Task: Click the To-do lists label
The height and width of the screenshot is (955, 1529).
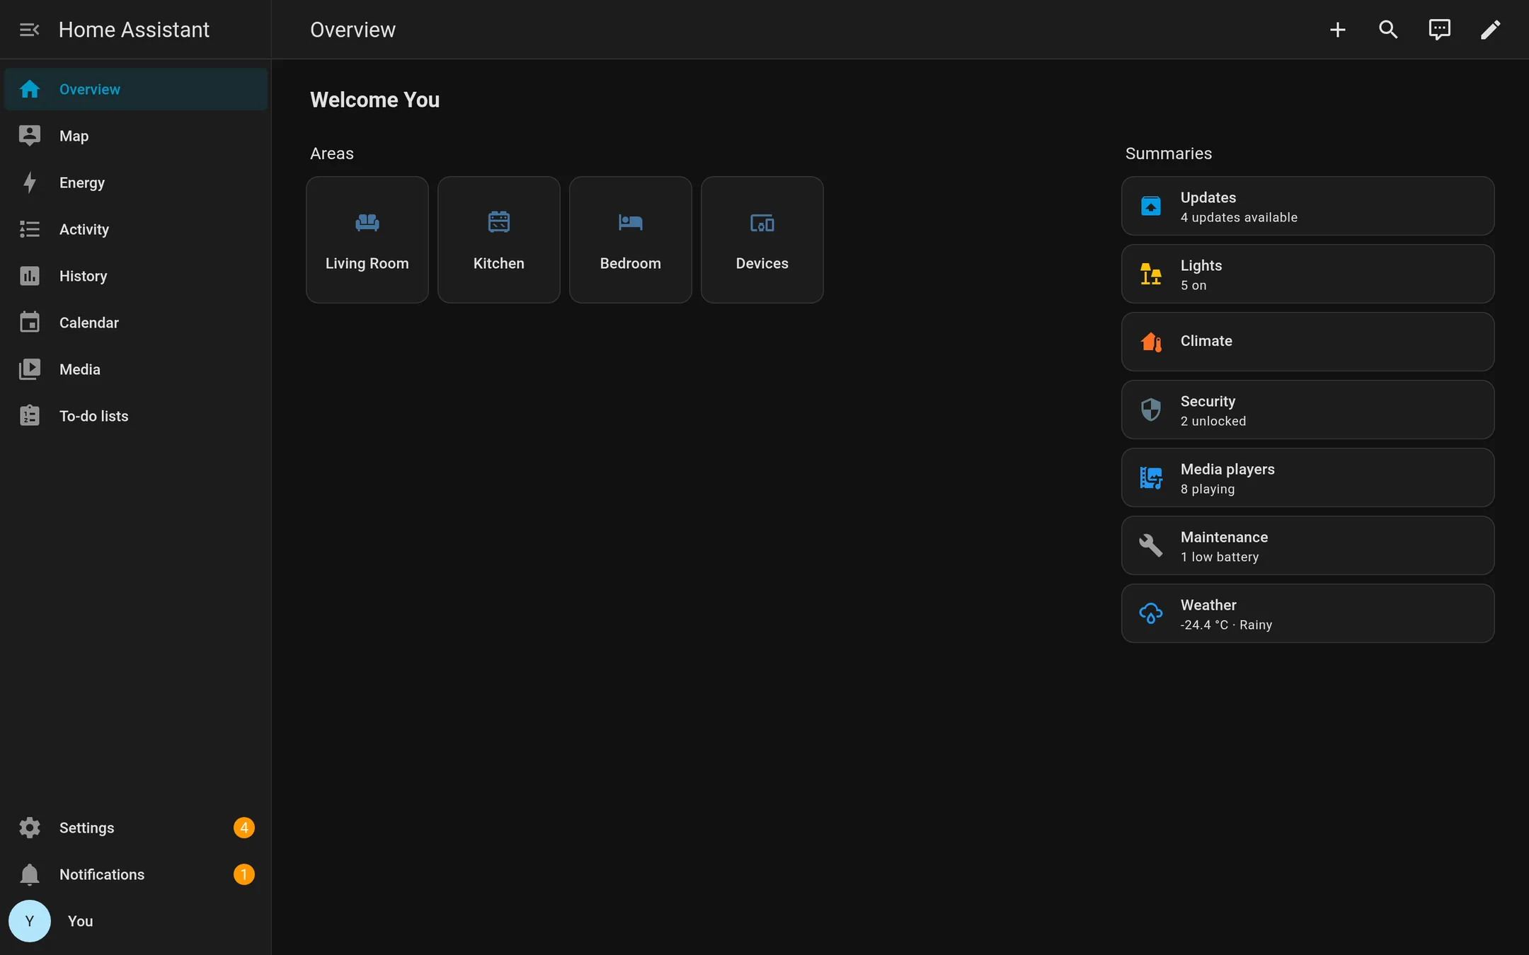Action: click(94, 416)
